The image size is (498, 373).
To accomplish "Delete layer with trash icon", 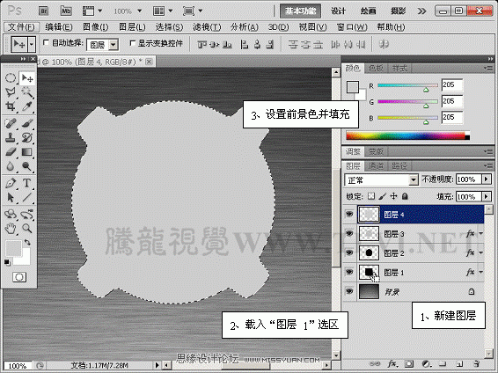I will [x=476, y=364].
